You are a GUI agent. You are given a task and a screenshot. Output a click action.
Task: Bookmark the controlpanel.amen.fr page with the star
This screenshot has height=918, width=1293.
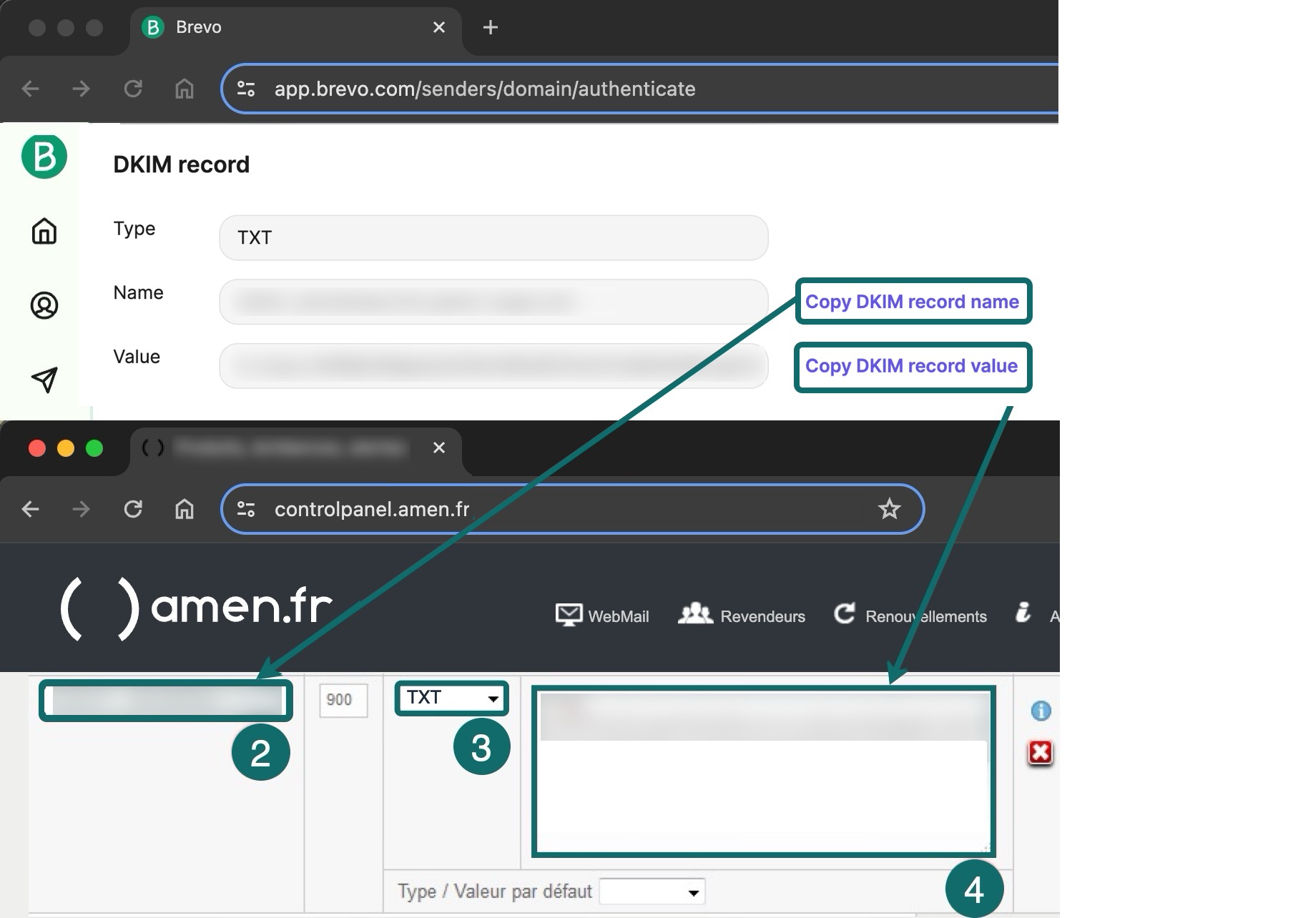point(889,509)
